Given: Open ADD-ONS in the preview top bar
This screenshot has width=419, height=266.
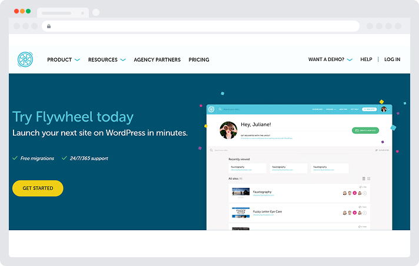Looking at the screenshot, I should click(343, 109).
